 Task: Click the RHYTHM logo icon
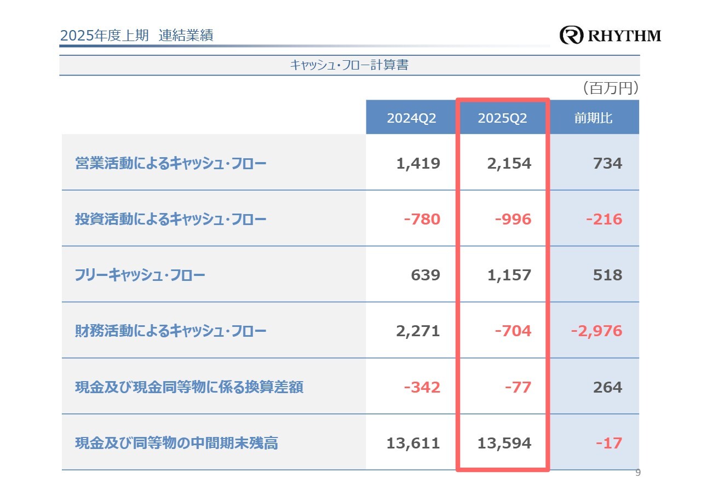pyautogui.click(x=572, y=36)
